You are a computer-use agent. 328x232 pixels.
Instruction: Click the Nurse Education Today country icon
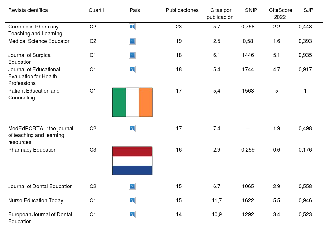[x=132, y=200]
